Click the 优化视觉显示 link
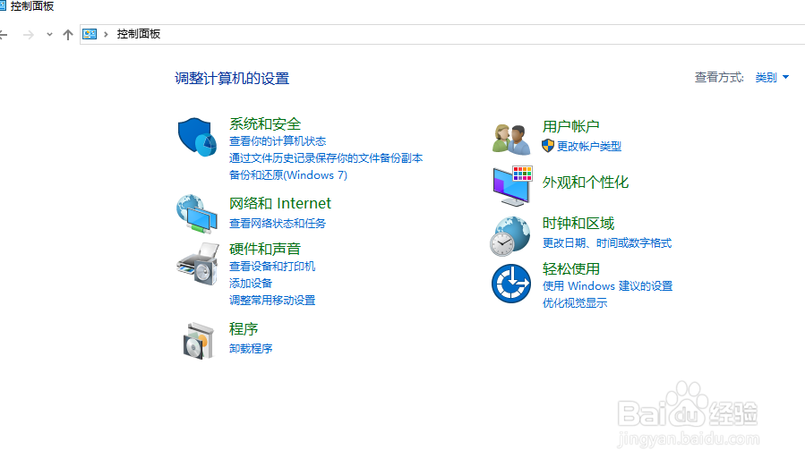The height and width of the screenshot is (467, 805). coord(575,302)
